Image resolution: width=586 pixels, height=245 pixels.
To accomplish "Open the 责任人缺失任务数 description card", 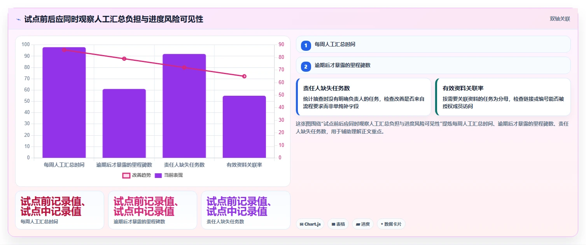I will [x=364, y=97].
